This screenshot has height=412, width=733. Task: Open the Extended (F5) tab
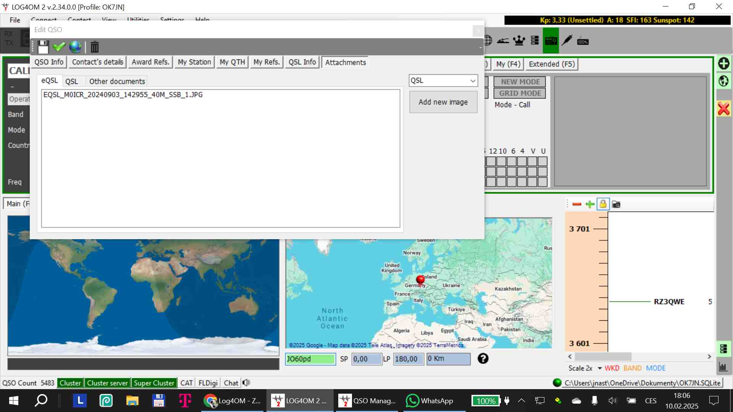point(552,64)
